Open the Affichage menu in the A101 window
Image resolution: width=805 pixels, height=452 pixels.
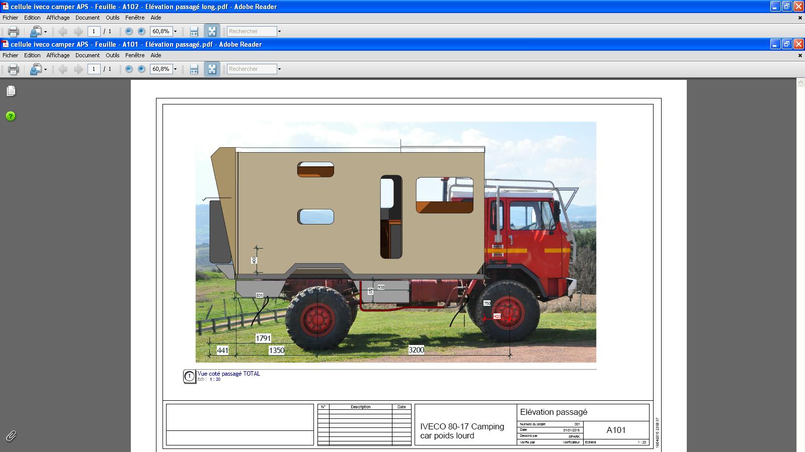click(58, 55)
